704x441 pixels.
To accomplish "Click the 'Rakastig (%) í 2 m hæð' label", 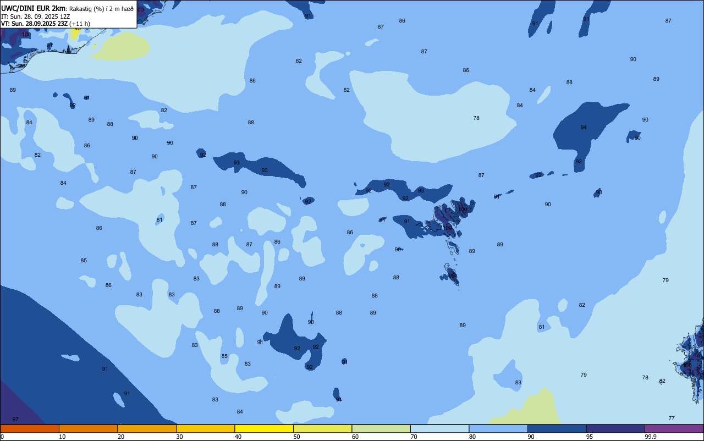I will click(x=101, y=8).
